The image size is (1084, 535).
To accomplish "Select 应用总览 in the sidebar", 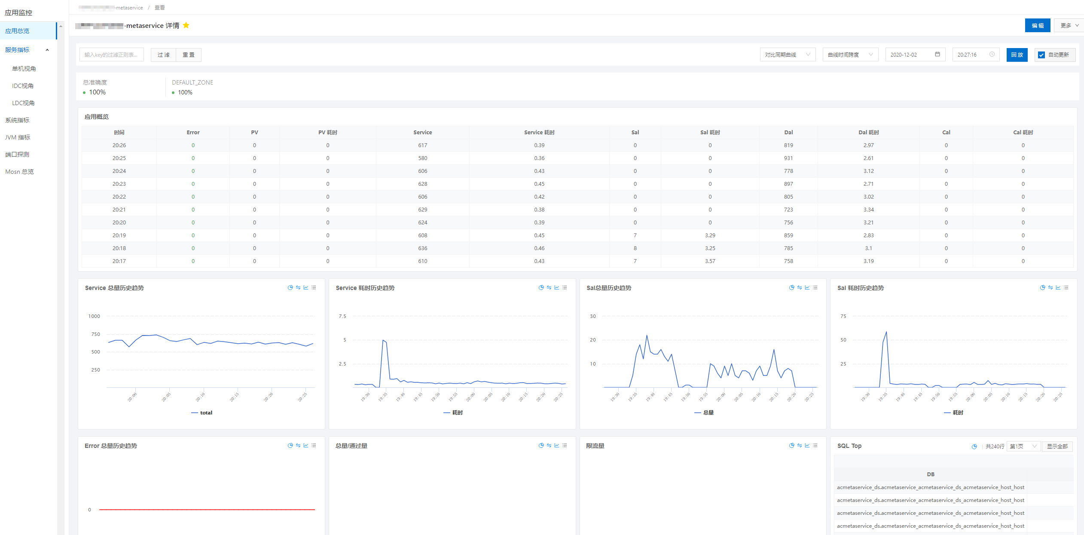I will [28, 31].
